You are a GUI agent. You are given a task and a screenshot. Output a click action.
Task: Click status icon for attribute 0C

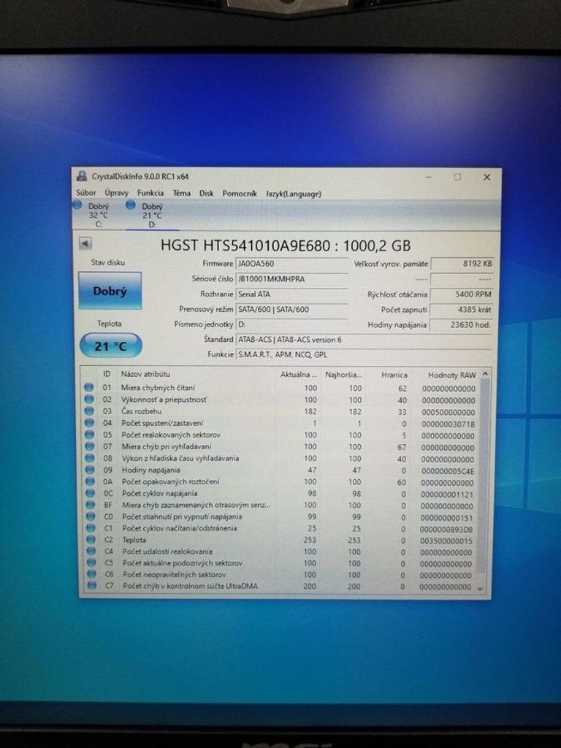(90, 493)
